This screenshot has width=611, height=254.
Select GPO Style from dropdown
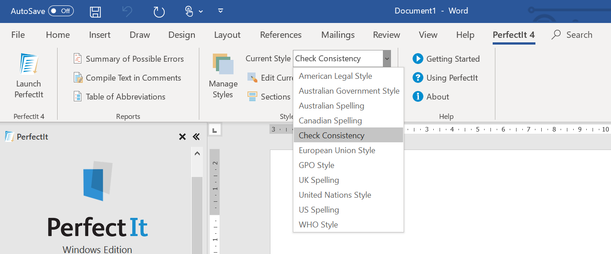pyautogui.click(x=348, y=165)
